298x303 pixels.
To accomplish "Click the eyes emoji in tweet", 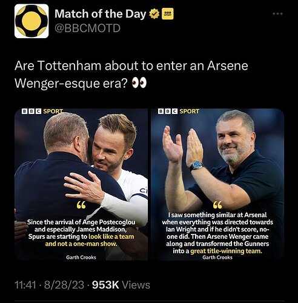I will (x=139, y=83).
